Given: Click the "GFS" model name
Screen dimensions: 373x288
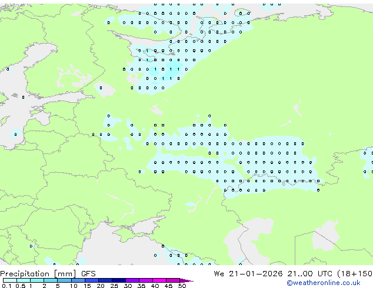Looking at the screenshot, I should click(x=88, y=274).
